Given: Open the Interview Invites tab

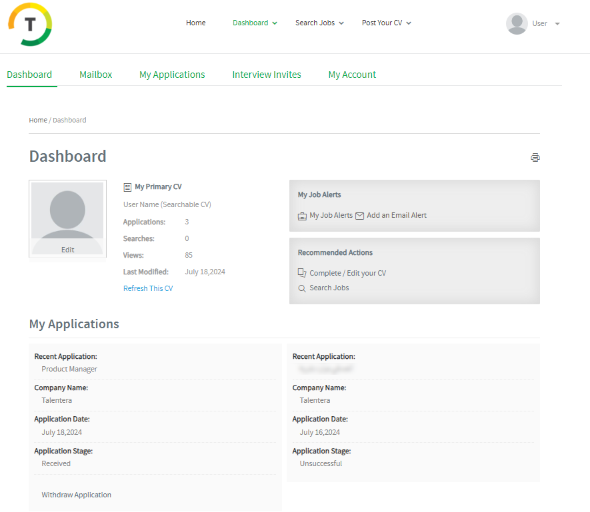Looking at the screenshot, I should [267, 75].
